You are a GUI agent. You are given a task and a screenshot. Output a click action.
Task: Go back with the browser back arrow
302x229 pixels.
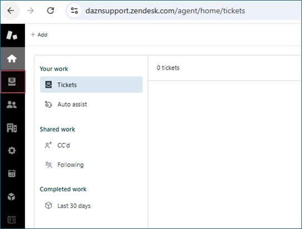11,11
